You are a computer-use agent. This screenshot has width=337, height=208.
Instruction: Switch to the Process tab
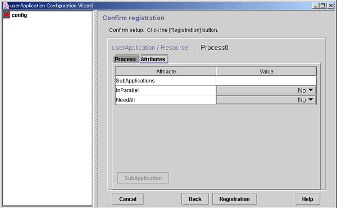coord(126,59)
